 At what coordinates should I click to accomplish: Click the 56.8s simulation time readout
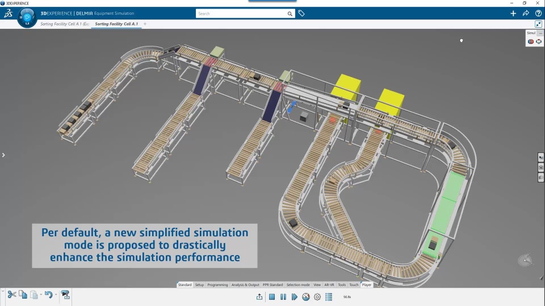347,297
